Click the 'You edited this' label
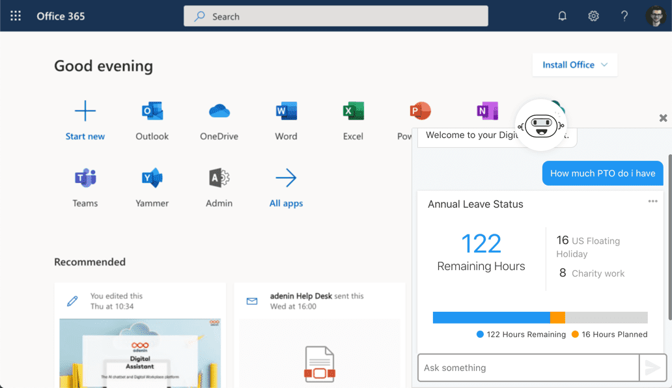Viewport: 672px width, 388px height. click(117, 296)
